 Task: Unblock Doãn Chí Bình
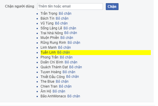click(71, 62)
